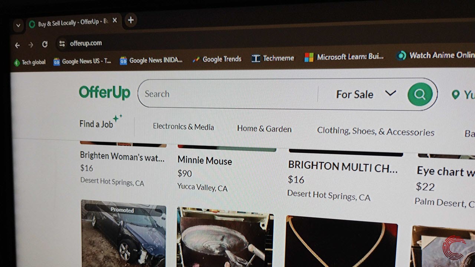The height and width of the screenshot is (267, 475).
Task: Click the OfferUp logo
Action: tap(105, 92)
